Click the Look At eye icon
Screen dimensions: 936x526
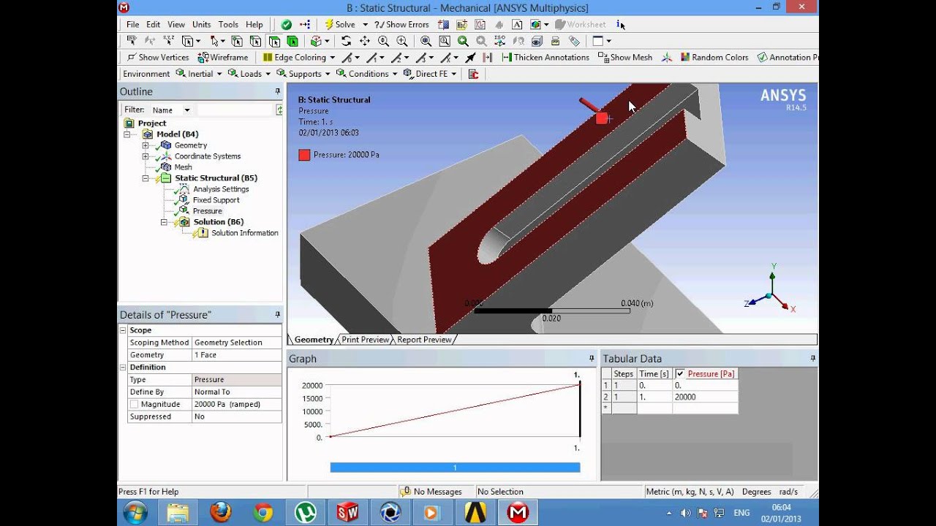pyautogui.click(x=537, y=41)
